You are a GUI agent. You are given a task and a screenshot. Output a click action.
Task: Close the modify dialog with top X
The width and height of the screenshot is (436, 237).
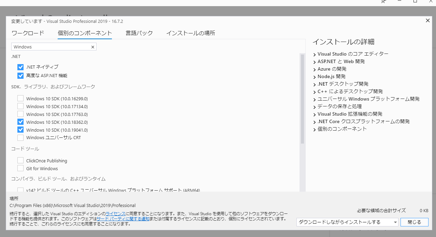coord(428,20)
